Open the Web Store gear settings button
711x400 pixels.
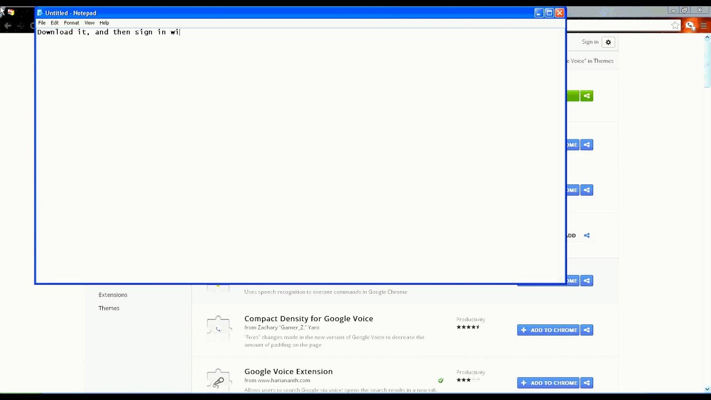(608, 42)
